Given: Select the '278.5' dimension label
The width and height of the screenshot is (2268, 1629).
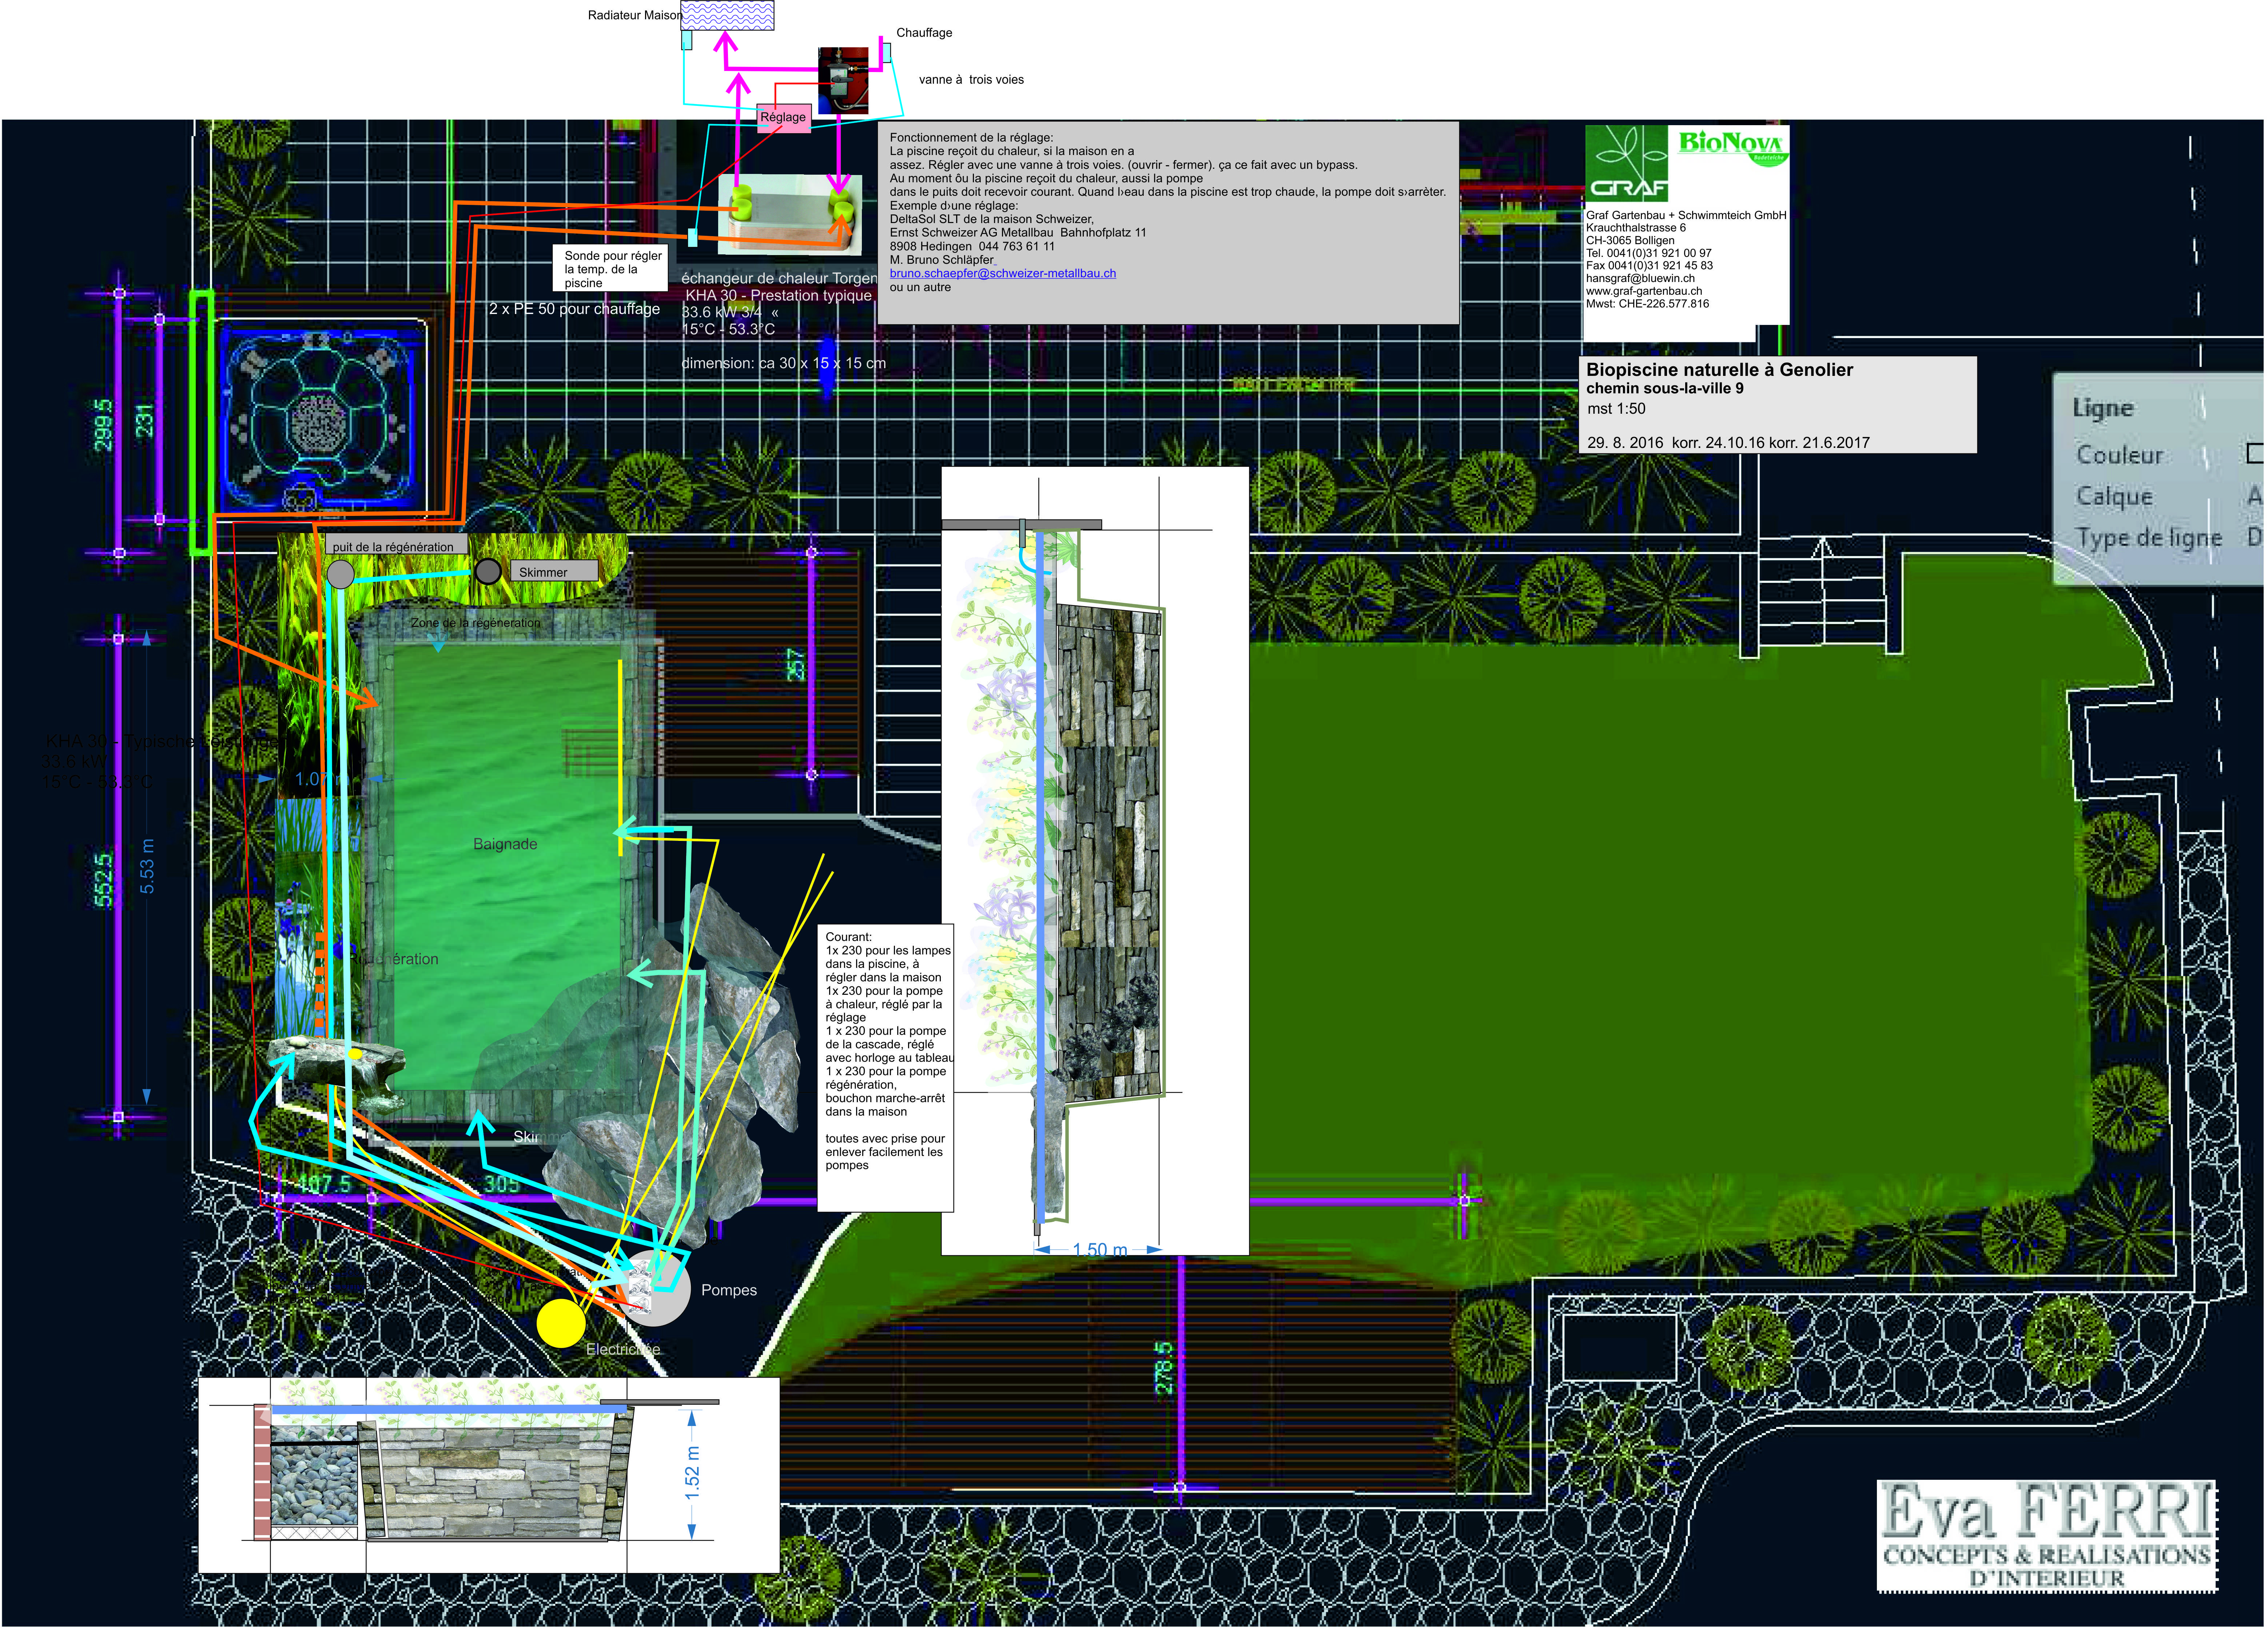Looking at the screenshot, I should (1164, 1368).
